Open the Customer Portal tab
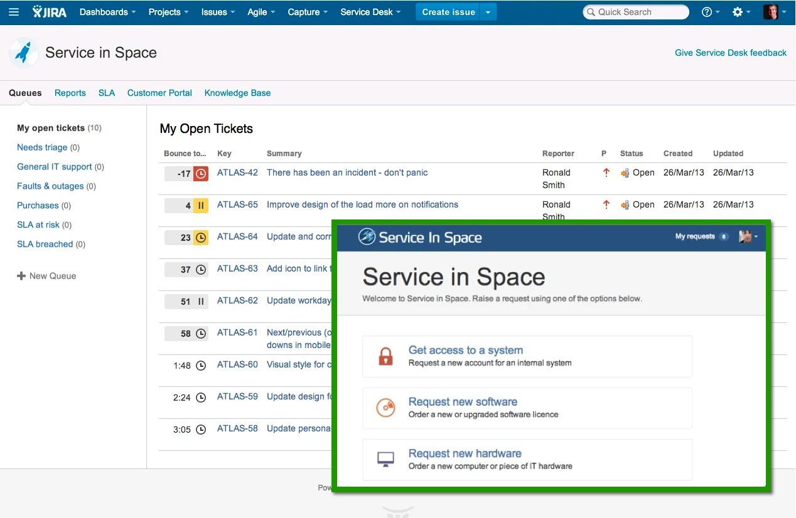The image size is (796, 518). point(159,93)
